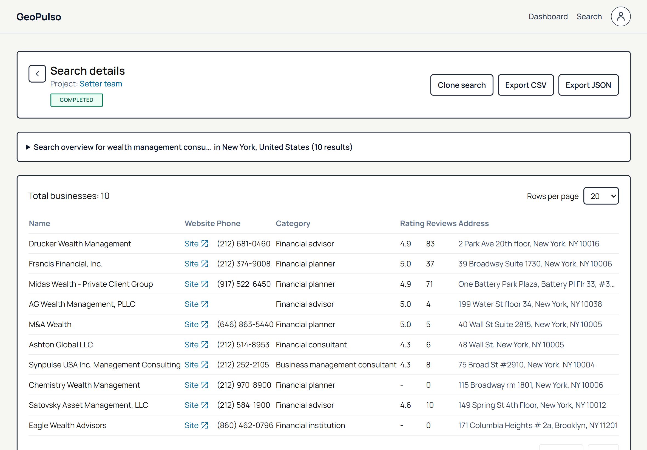
Task: Click the Clone search button
Action: pos(461,85)
